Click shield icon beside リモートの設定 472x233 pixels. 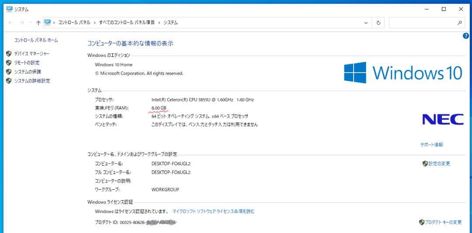9,63
